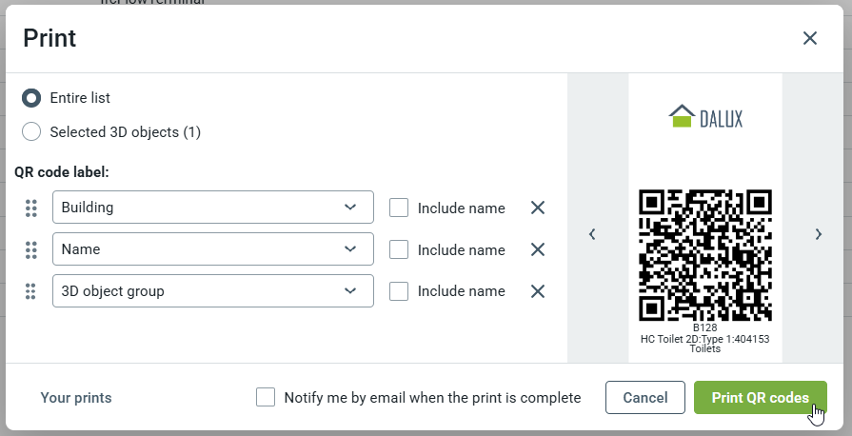
Task: Click drag handle beside Name row
Action: click(x=30, y=249)
